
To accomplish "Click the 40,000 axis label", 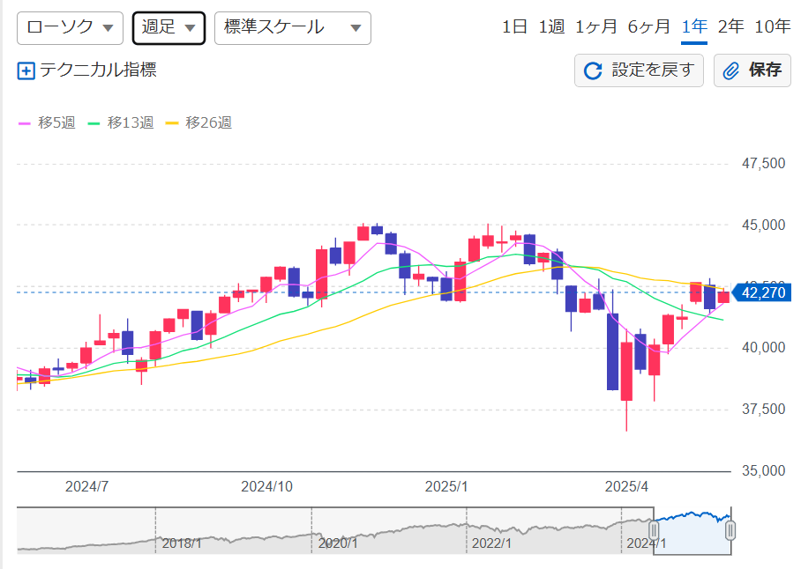I will coord(764,348).
